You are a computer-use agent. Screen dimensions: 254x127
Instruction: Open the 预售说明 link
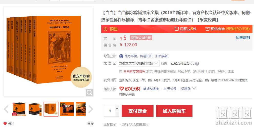point(242,38)
